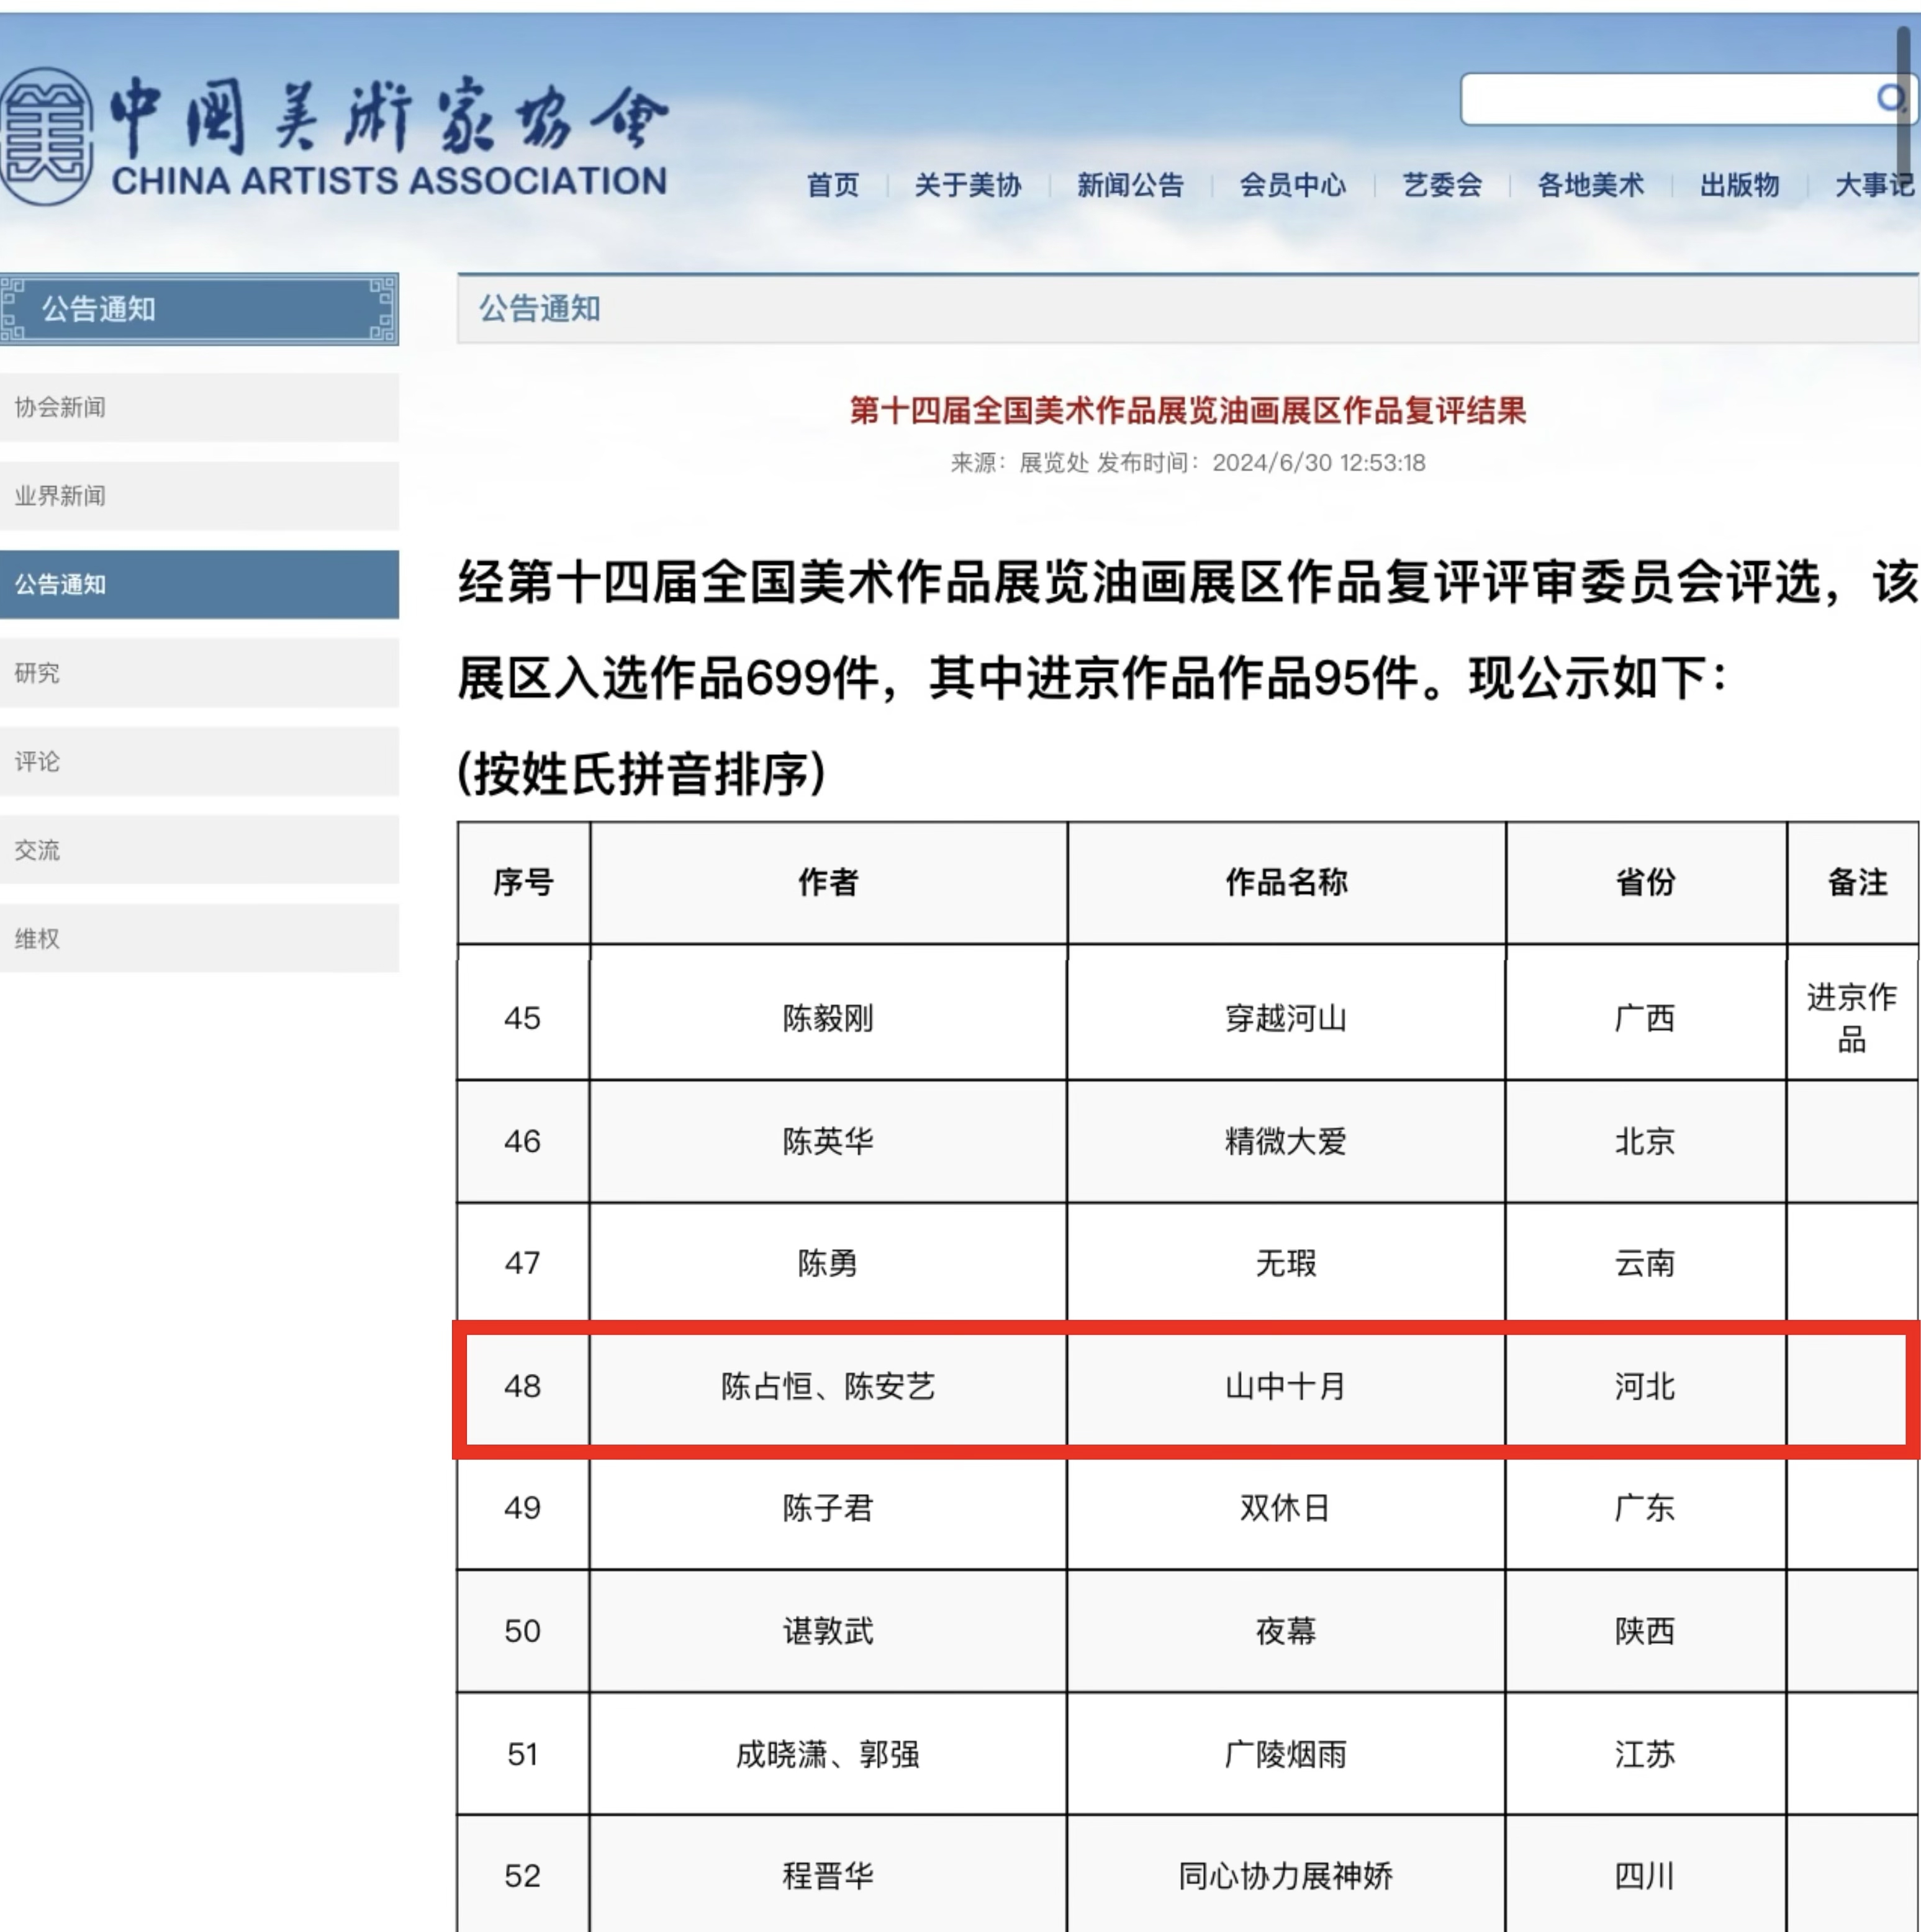Go to 新闻公告 in the navigation
Screen dimensions: 1921x1932
[1130, 185]
